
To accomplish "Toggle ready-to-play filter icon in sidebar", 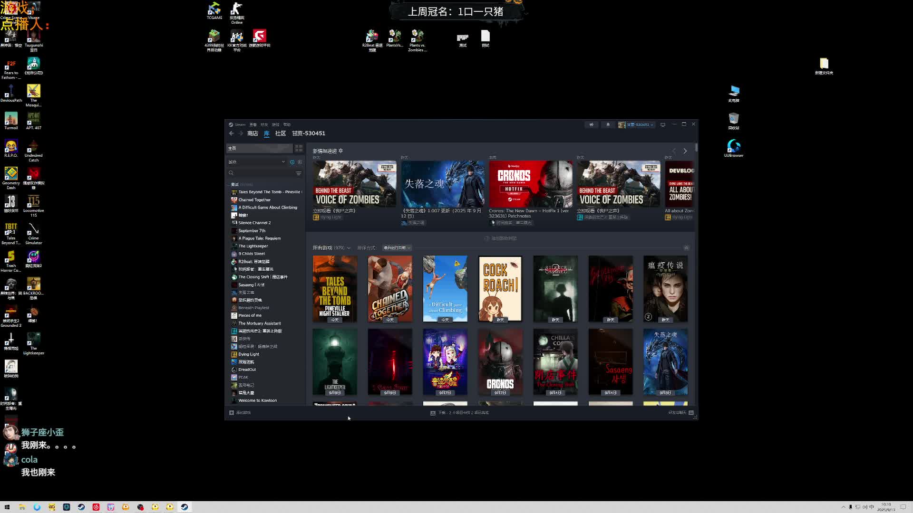I will pos(300,162).
